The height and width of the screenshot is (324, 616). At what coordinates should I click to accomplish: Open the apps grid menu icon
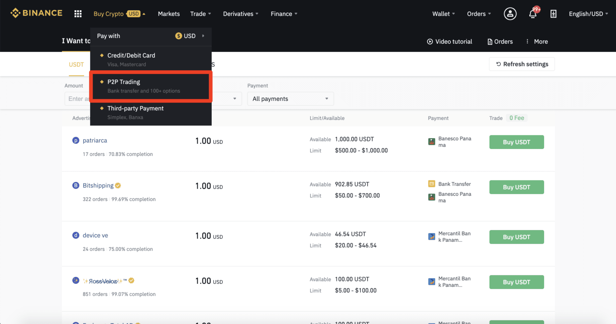78,14
